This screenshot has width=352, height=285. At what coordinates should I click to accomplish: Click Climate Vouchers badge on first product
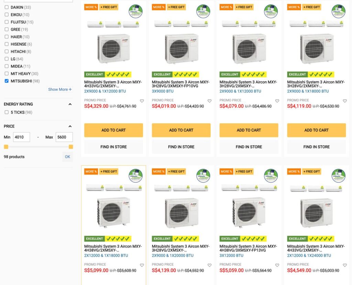[135, 11]
